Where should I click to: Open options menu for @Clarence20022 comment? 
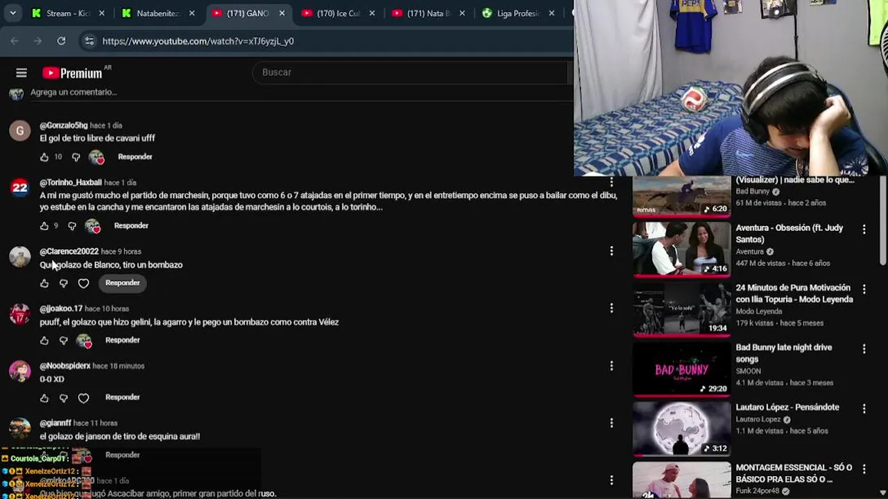tap(611, 251)
